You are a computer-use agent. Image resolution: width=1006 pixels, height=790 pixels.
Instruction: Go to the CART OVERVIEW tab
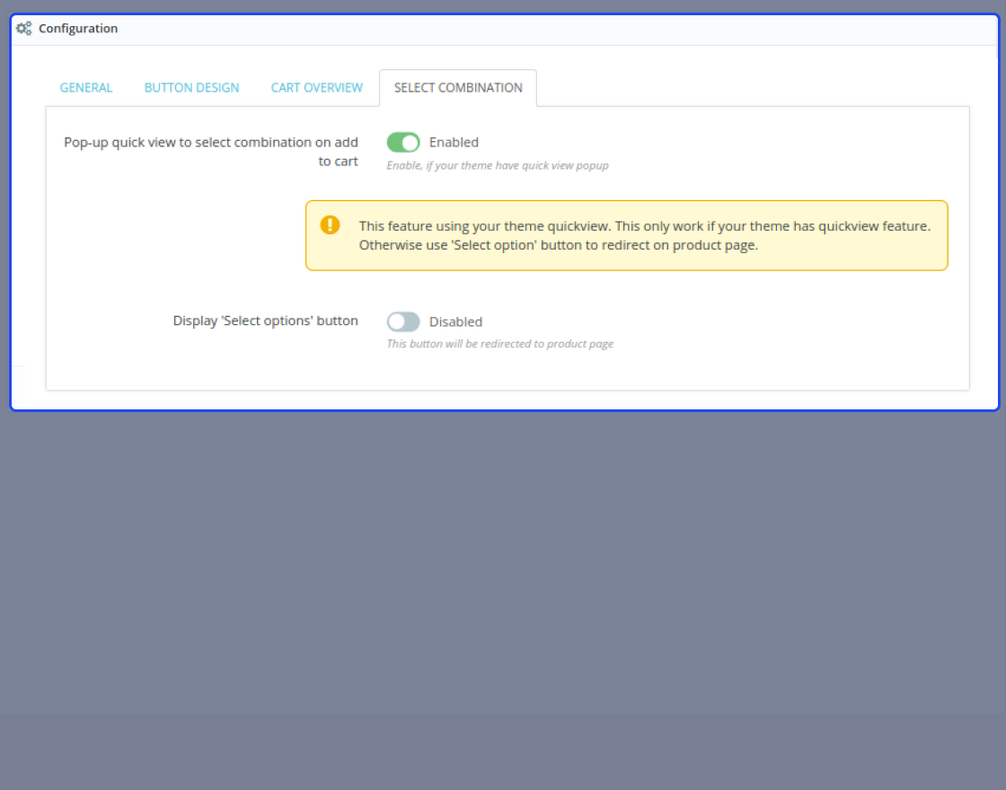317,88
